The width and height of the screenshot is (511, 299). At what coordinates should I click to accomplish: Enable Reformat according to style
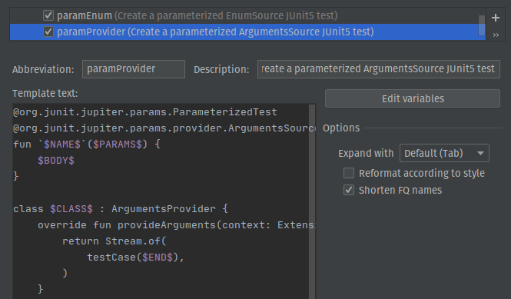pos(349,173)
